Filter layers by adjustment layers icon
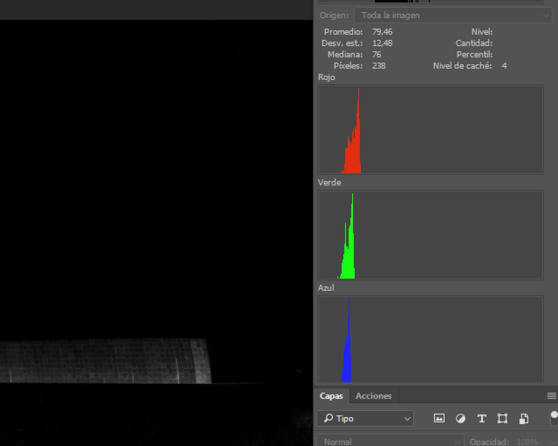Viewport: 558px width, 446px height. [460, 418]
